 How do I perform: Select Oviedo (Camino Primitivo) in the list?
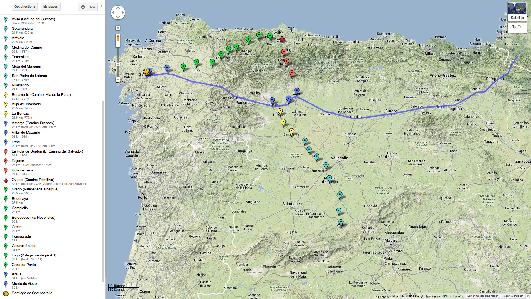pyautogui.click(x=33, y=180)
